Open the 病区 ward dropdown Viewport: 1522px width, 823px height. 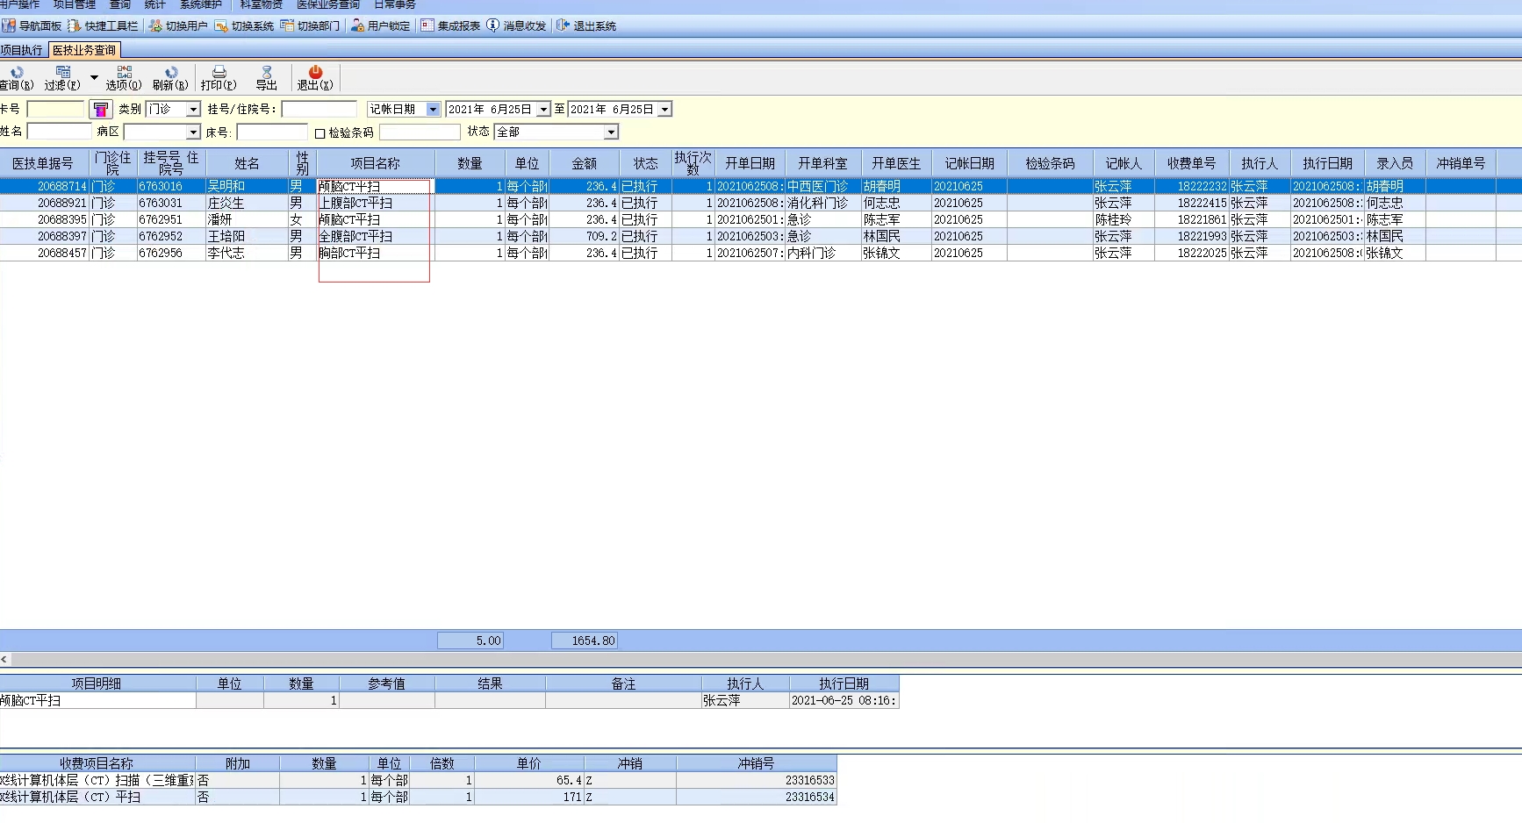(x=193, y=132)
